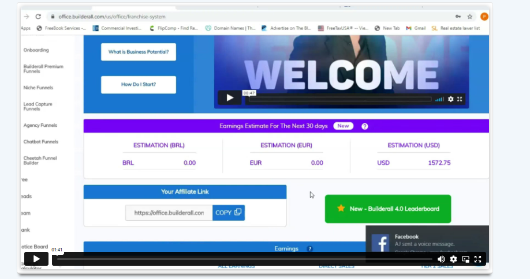Open the earnings estimate help question mark
Image resolution: width=530 pixels, height=279 pixels.
pyautogui.click(x=364, y=126)
